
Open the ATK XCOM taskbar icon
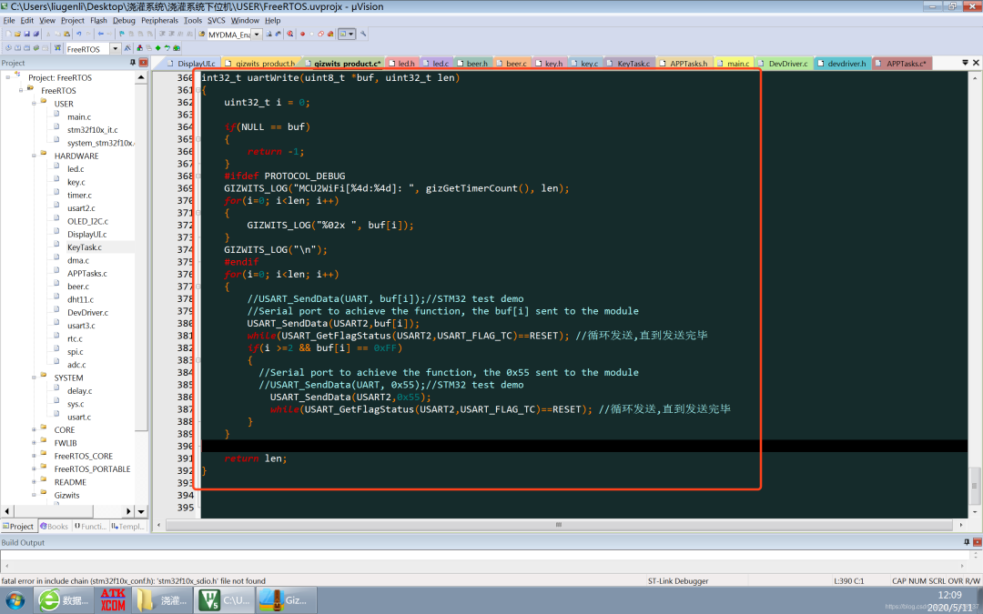[113, 599]
